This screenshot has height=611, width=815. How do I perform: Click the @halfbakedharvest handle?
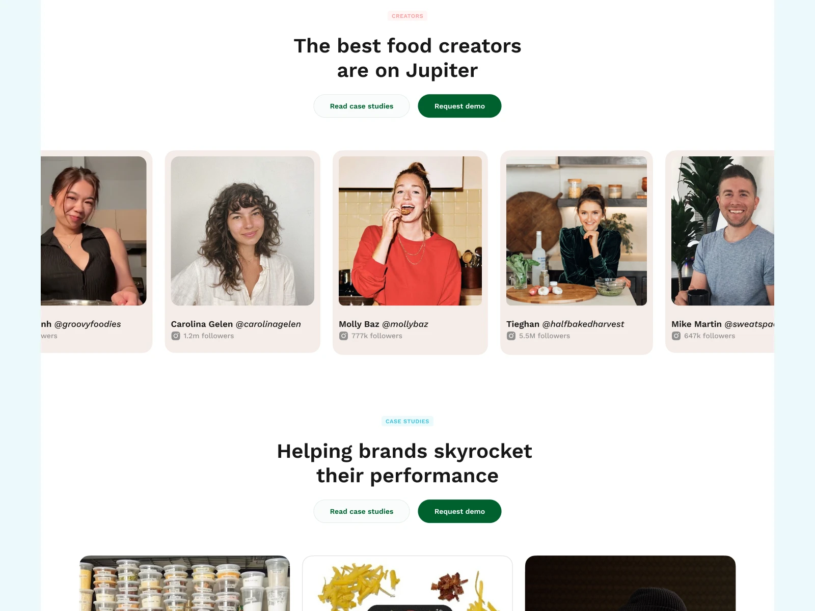(x=583, y=324)
